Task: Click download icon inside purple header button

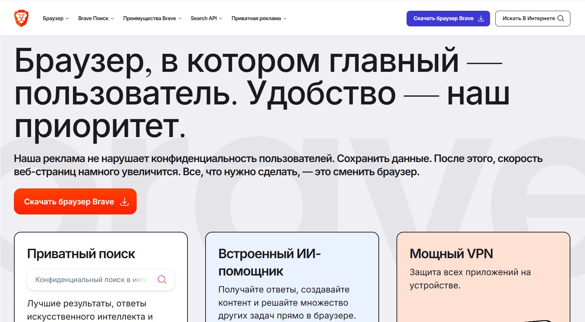Action: click(x=481, y=18)
